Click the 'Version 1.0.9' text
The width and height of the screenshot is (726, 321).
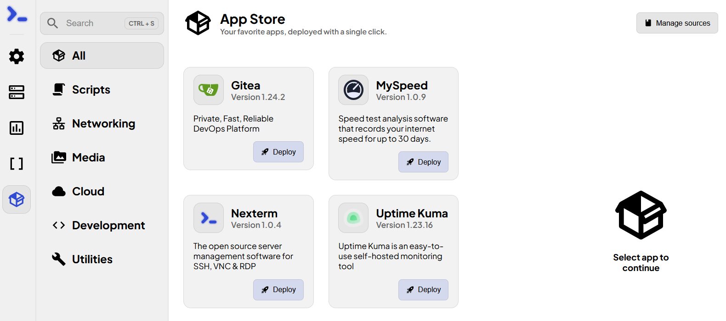pos(401,97)
